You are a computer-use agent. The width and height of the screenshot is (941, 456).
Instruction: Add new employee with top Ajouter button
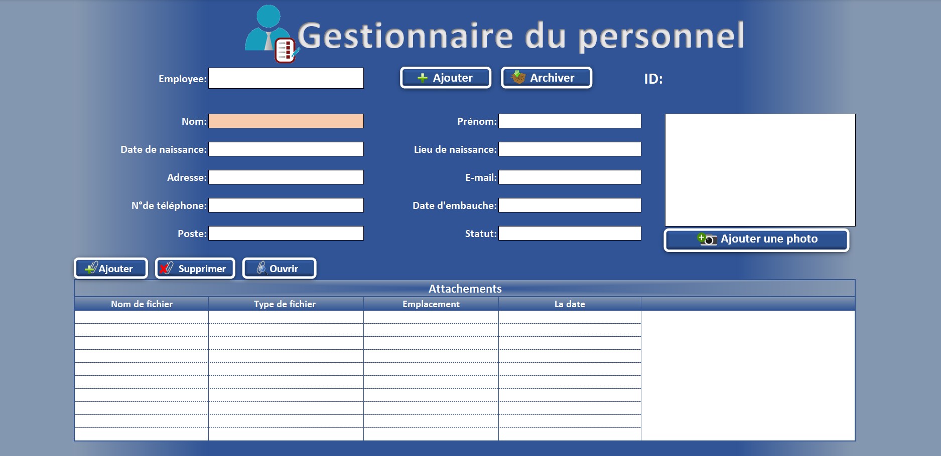(x=446, y=78)
